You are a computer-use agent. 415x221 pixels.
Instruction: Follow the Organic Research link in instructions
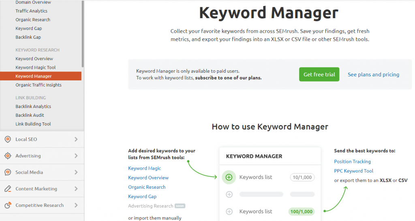click(x=147, y=187)
